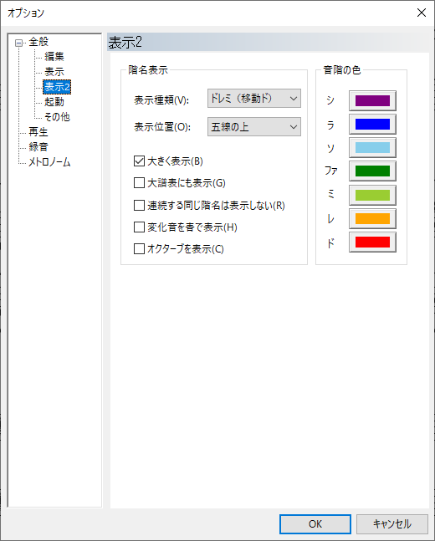Click the ソ light blue color swatch
The height and width of the screenshot is (541, 435).
pos(372,148)
